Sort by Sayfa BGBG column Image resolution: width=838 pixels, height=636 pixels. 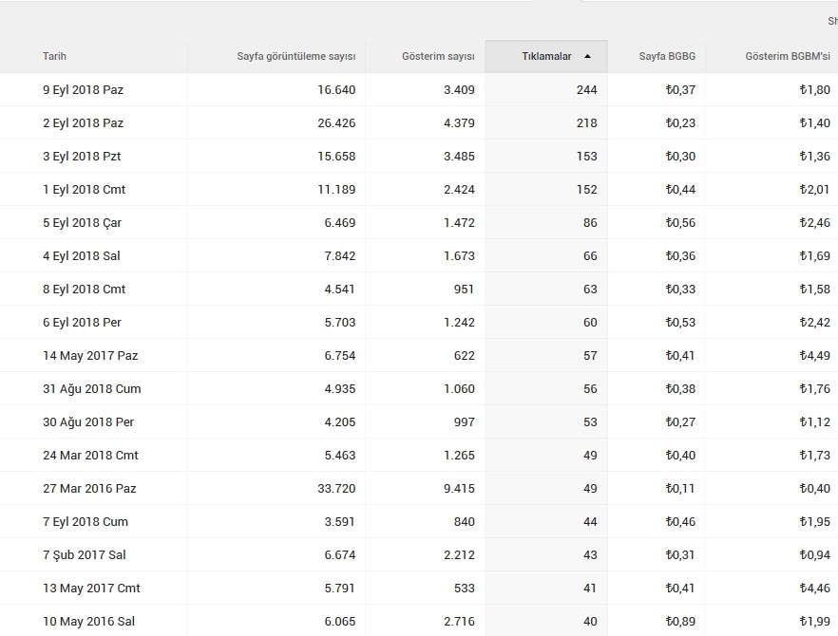pyautogui.click(x=667, y=56)
